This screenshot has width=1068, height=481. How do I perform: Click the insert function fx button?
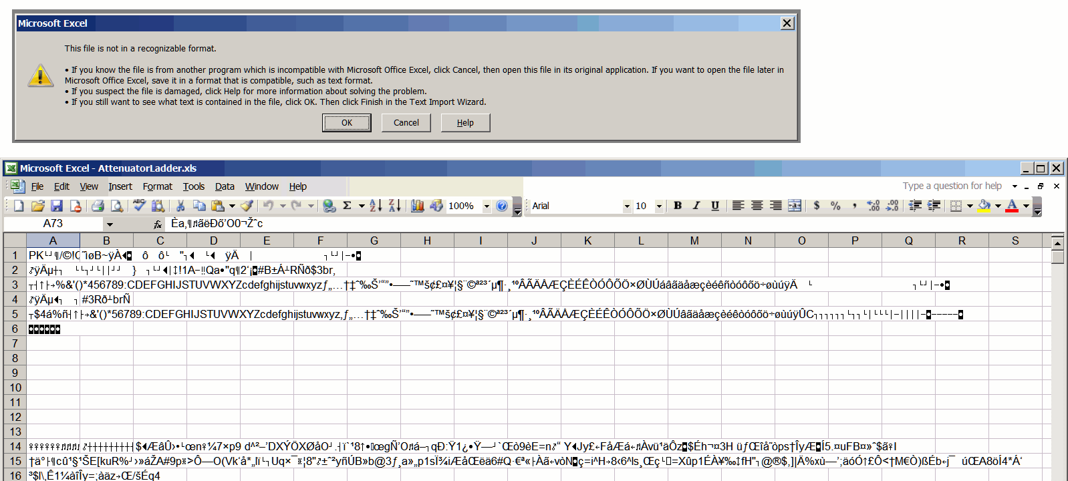click(158, 224)
